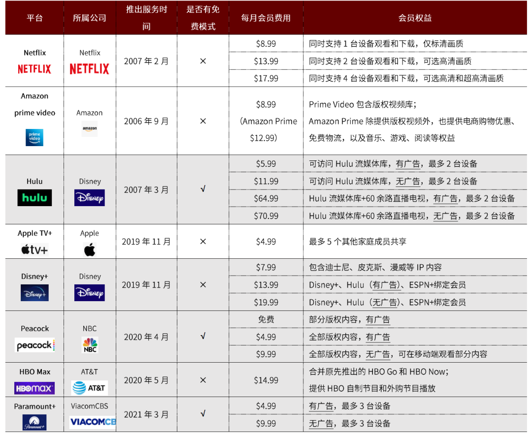532x433 pixels.
Task: Click the Netflix logo in company column
Action: pos(90,69)
